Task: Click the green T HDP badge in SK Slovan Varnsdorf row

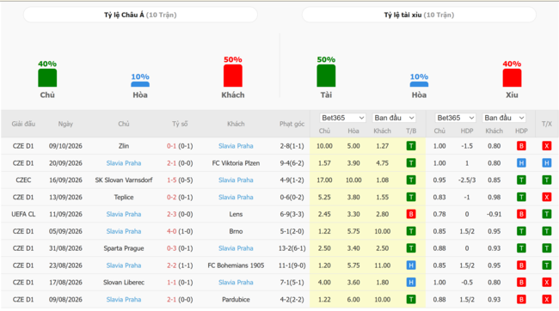Action: pos(521,180)
